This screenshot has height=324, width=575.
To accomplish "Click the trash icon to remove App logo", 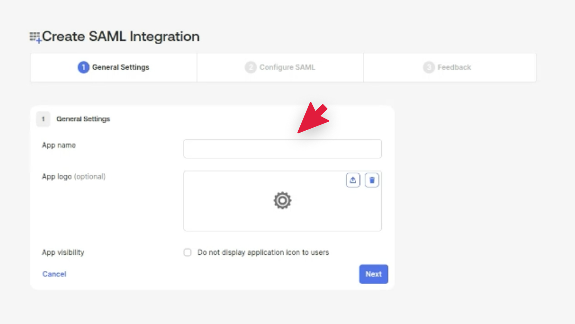I will [372, 180].
